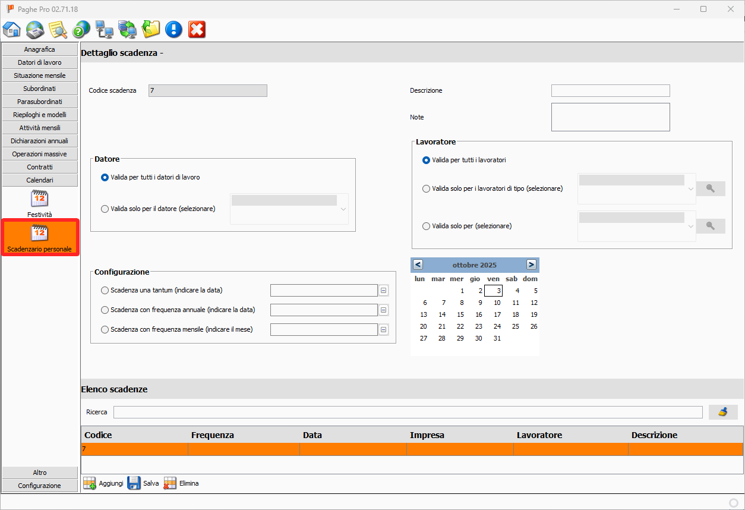Go to next month in calendar
Image resolution: width=745 pixels, height=510 pixels.
coord(531,265)
